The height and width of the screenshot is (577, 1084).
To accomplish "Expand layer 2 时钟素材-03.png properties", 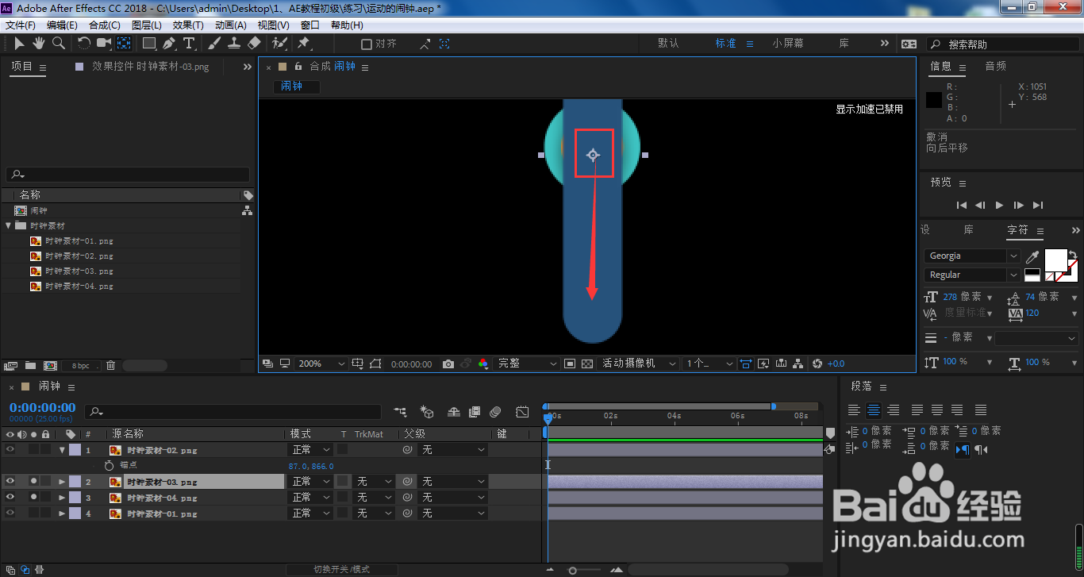I will click(x=62, y=482).
